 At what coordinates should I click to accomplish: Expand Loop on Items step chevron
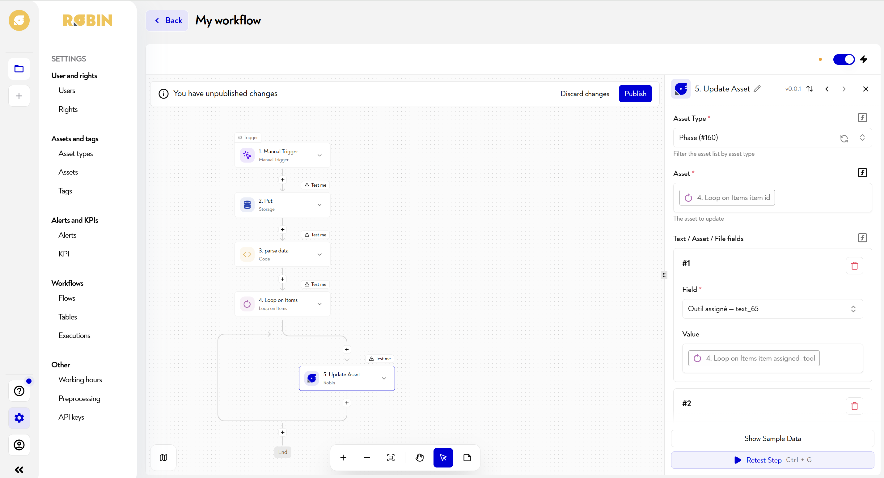coord(319,304)
